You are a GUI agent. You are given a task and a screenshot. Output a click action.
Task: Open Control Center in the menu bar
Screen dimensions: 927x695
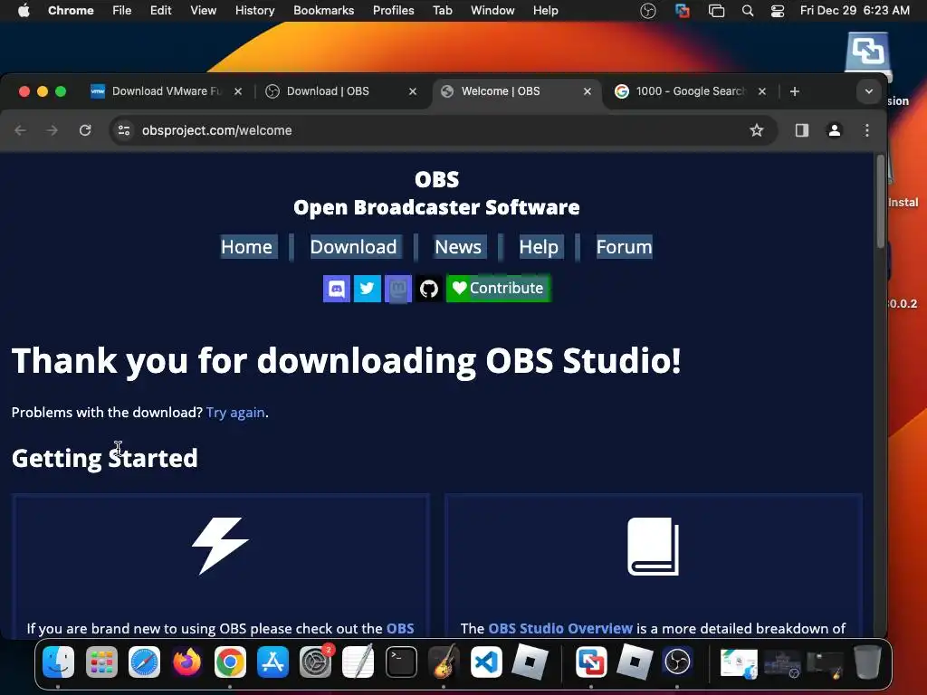coord(778,11)
